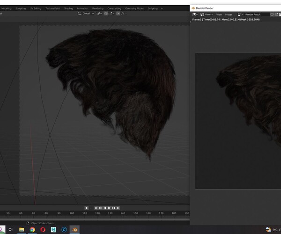The height and width of the screenshot is (234, 281).
Task: Open the View mode dropdown in Blender Render
Action: tap(207, 15)
